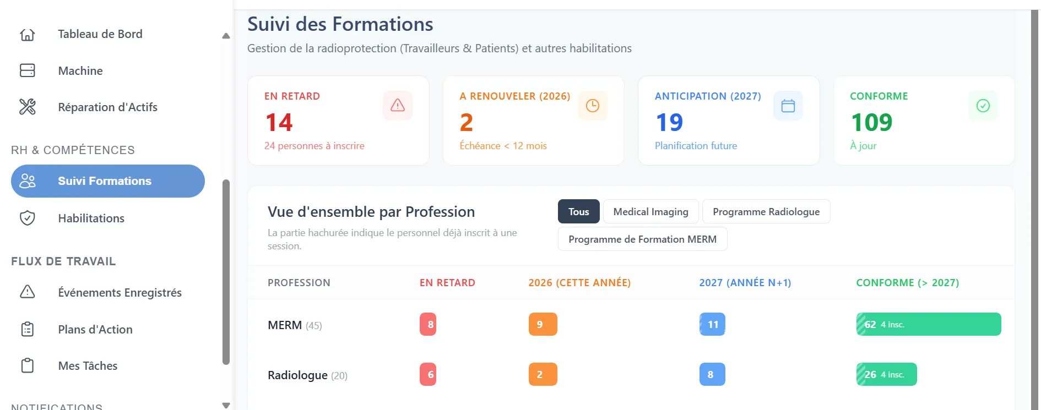1041x410 pixels.
Task: Open Tableau de Bord home icon
Action: coord(28,34)
